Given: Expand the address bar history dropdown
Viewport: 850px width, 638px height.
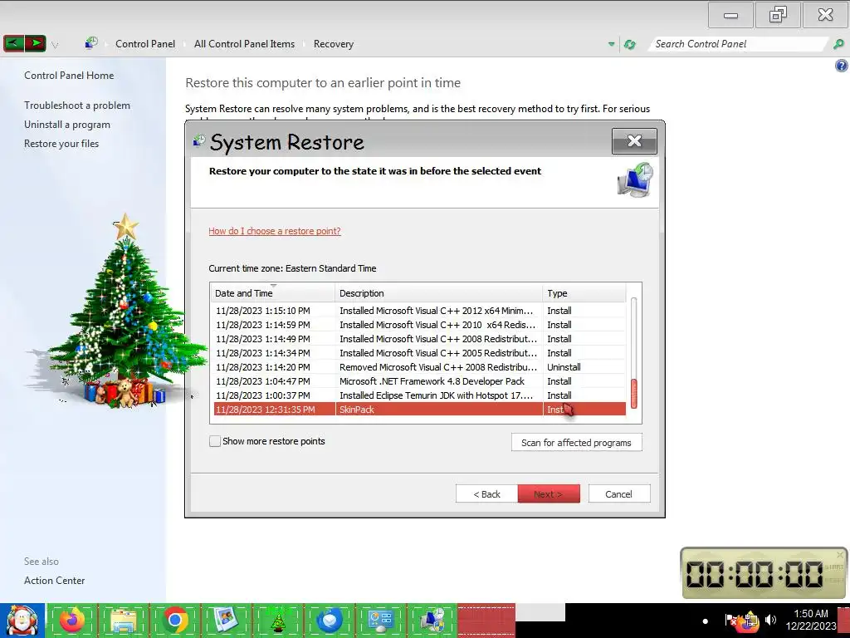Looking at the screenshot, I should (612, 44).
